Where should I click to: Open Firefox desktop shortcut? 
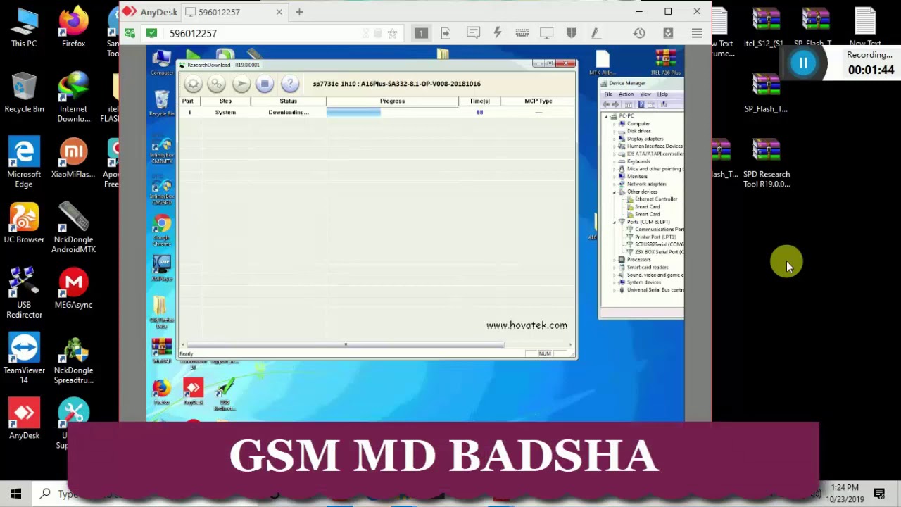(73, 28)
